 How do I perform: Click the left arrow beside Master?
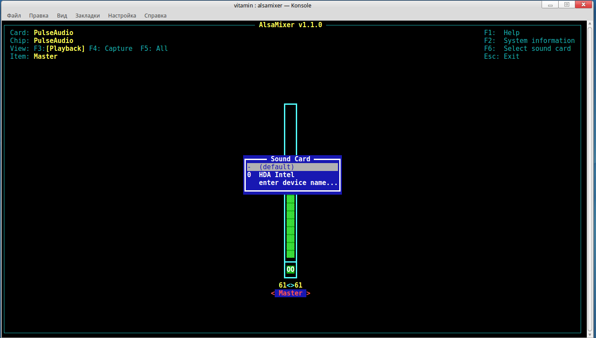tap(273, 293)
